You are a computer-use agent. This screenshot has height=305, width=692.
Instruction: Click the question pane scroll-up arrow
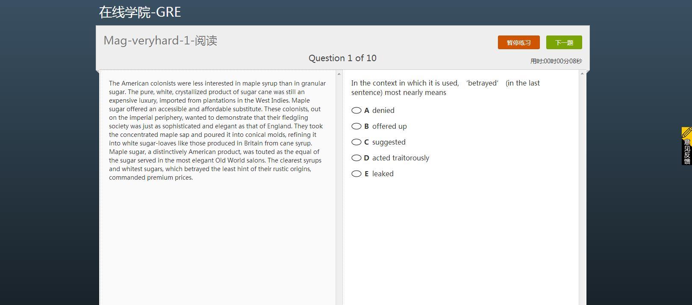(x=582, y=74)
